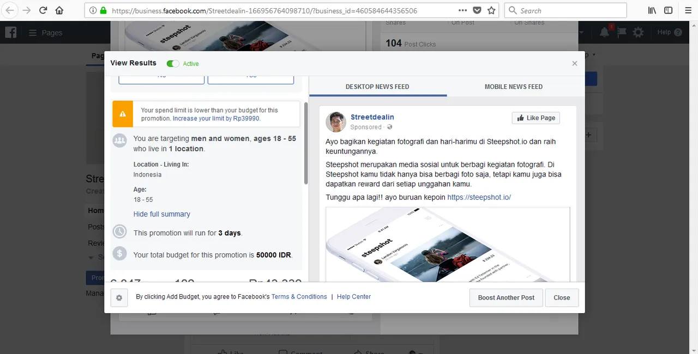Switch to Mobile News Feed tab
698x354 pixels.
click(x=514, y=87)
